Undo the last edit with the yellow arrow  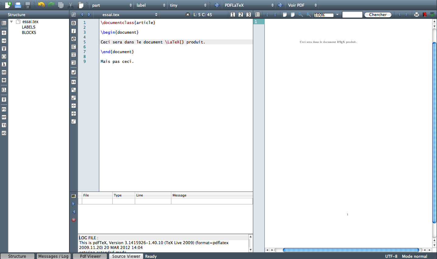(x=41, y=5)
